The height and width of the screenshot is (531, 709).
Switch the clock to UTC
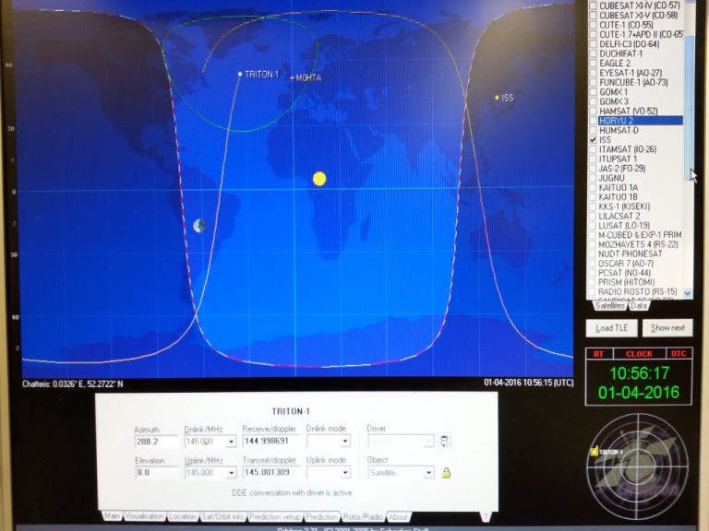[x=679, y=353]
